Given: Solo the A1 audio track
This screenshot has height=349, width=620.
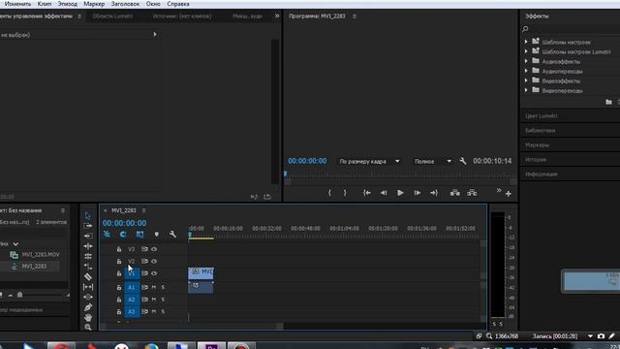Looking at the screenshot, I should (163, 287).
